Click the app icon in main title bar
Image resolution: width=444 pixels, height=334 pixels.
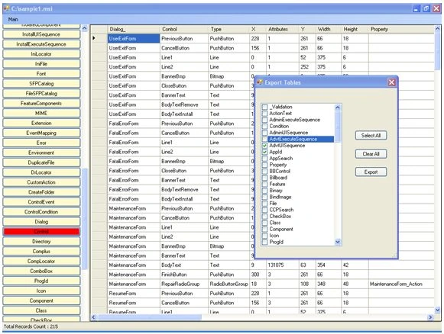click(6, 8)
